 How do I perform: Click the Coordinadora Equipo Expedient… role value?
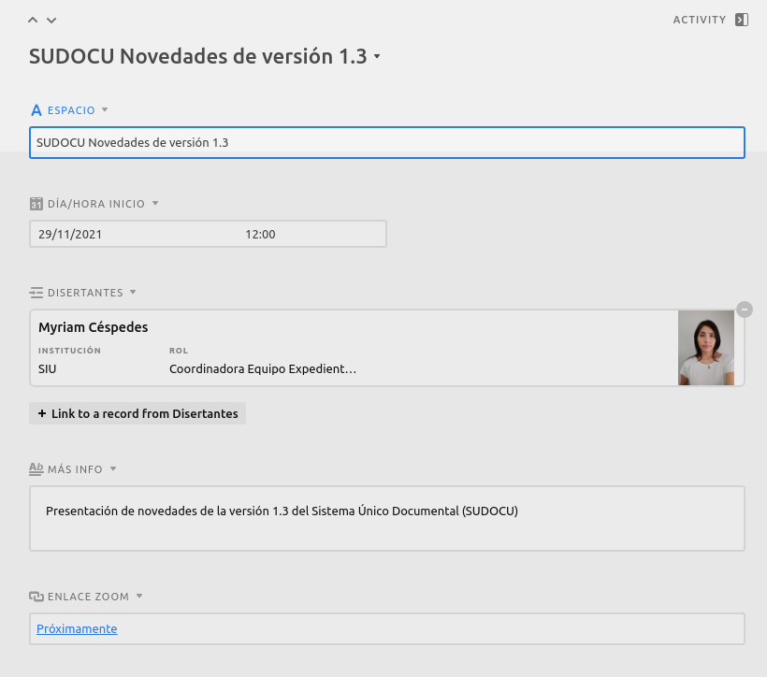263,368
